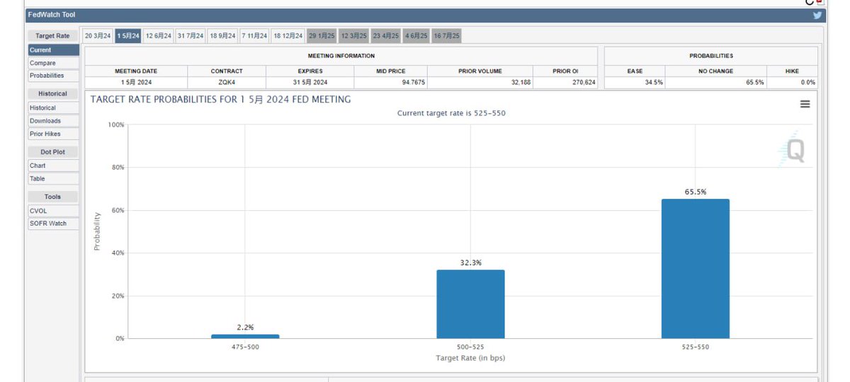Click the MEETING INFORMATION table header
This screenshot has width=850, height=382.
pyautogui.click(x=341, y=56)
